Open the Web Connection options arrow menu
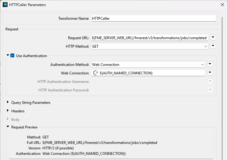 click(x=210, y=73)
